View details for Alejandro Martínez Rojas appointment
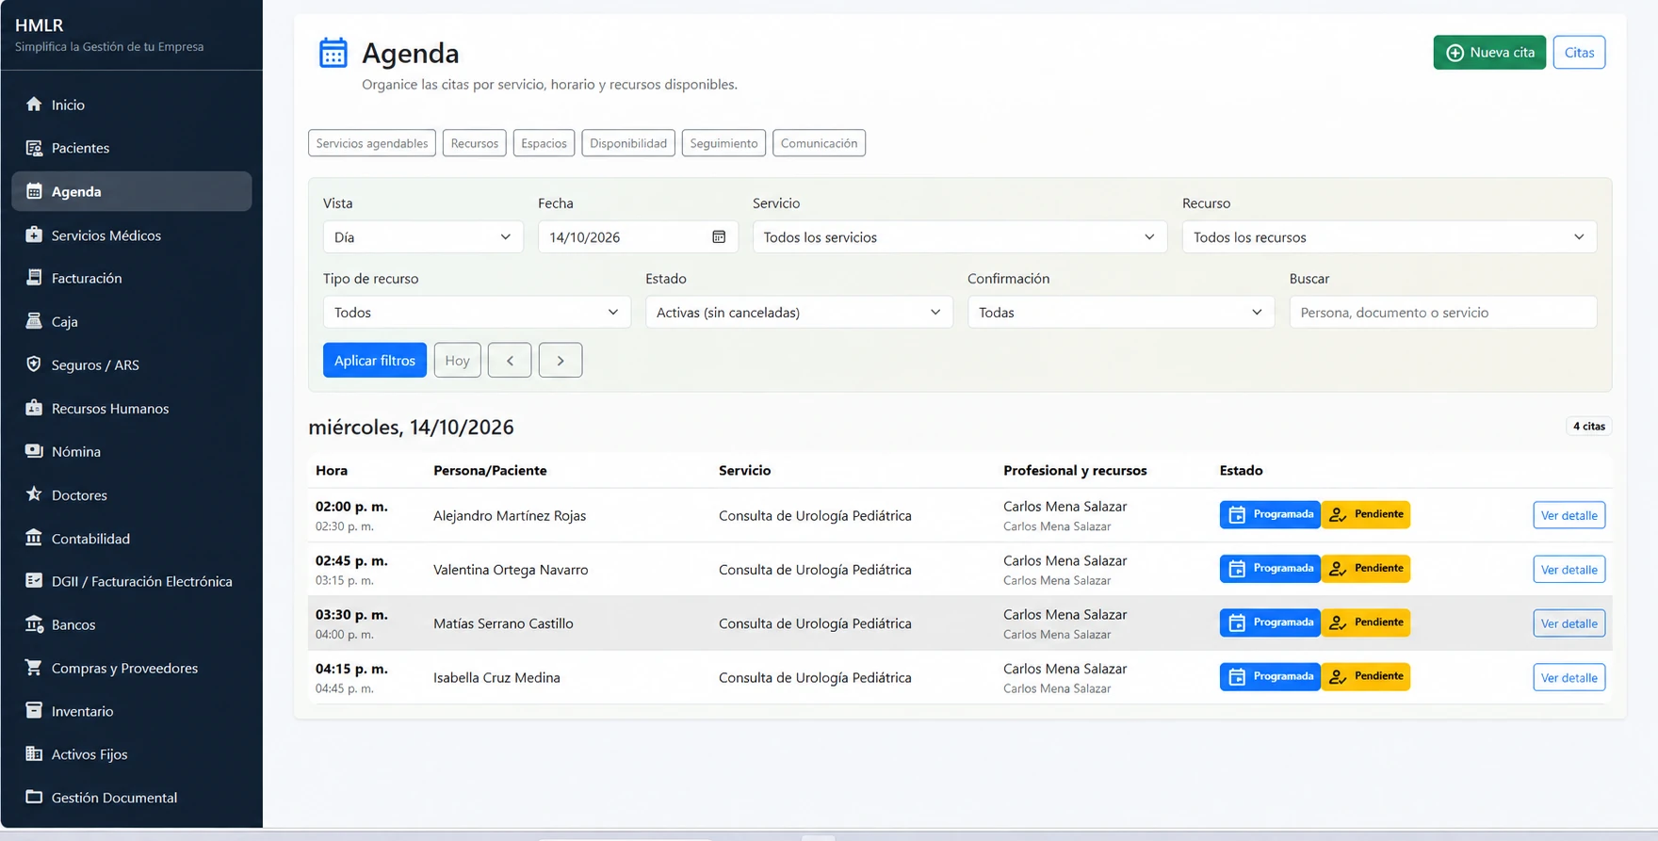This screenshot has width=1658, height=841. (1569, 515)
